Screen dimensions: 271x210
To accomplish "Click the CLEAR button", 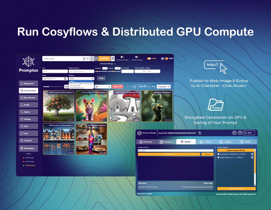I will [x=101, y=78].
